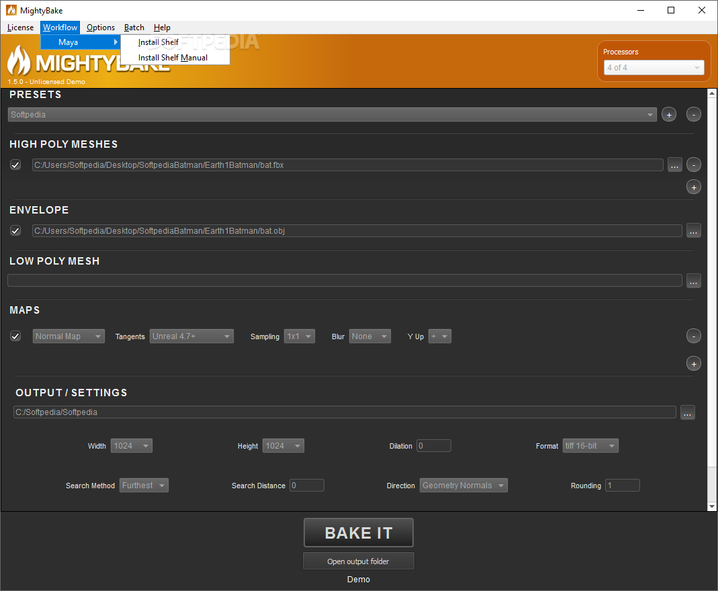Open the Processors dropdown showing 4 of 4
The width and height of the screenshot is (718, 591).
click(654, 68)
